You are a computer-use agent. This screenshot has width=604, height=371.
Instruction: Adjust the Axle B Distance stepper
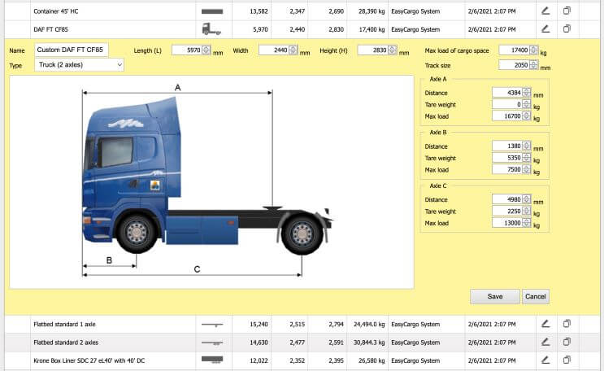click(x=527, y=146)
